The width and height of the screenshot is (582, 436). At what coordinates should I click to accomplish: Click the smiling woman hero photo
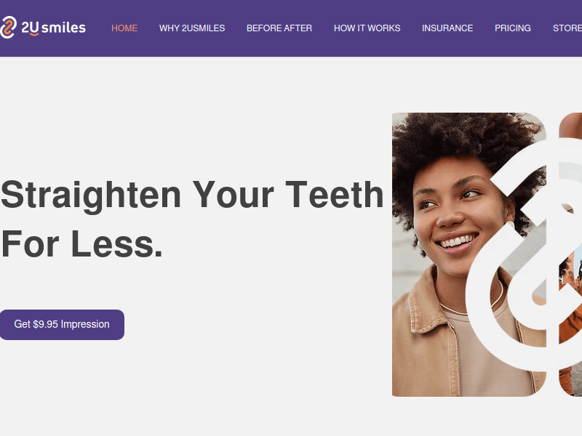click(x=469, y=255)
